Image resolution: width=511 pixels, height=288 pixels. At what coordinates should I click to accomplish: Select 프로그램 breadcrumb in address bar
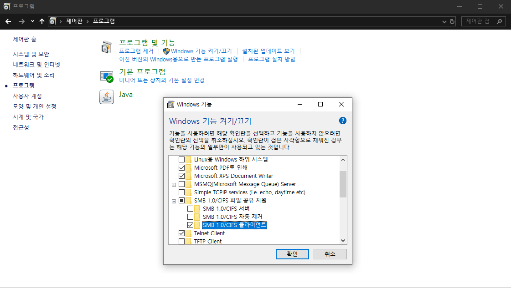[x=103, y=21]
